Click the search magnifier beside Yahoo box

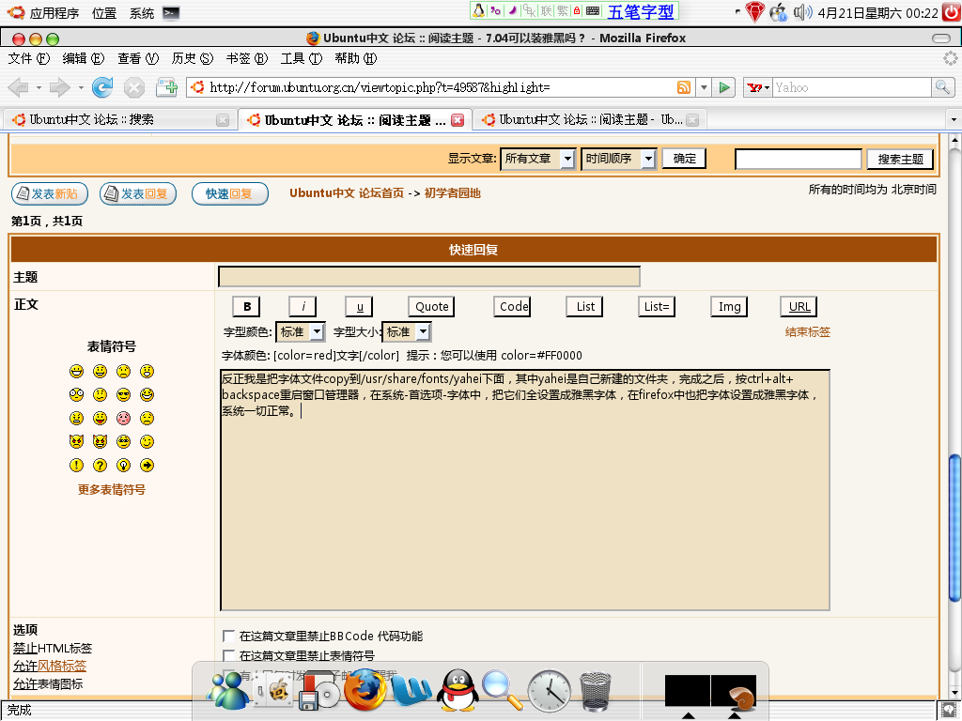pos(941,87)
